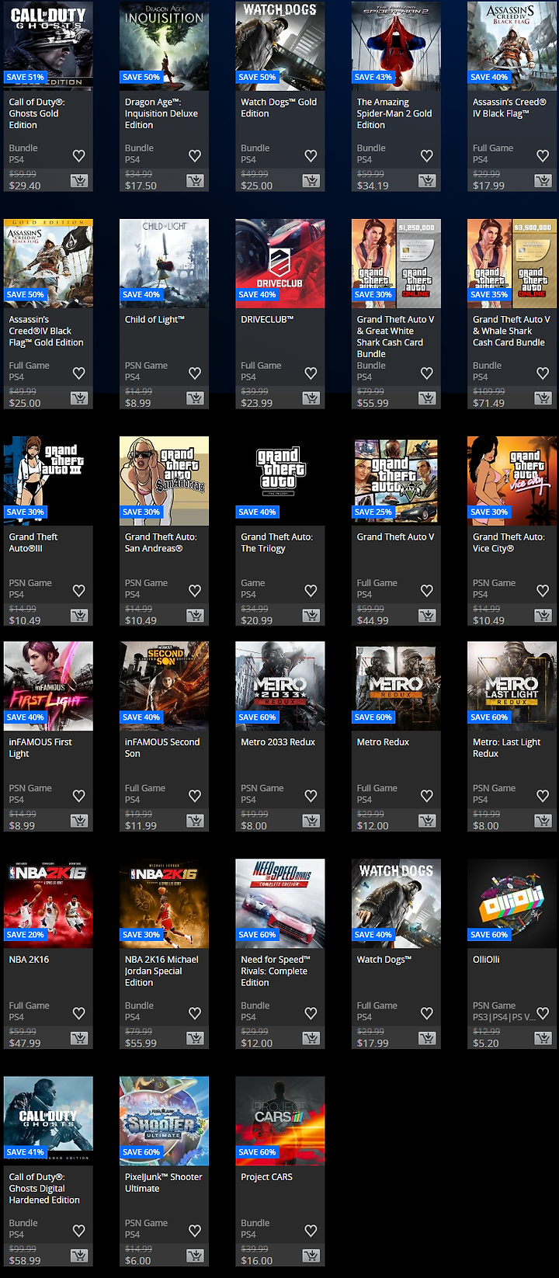The image size is (559, 1278).
Task: Add NBA 2K16 Full Game to cart
Action: (x=79, y=1038)
